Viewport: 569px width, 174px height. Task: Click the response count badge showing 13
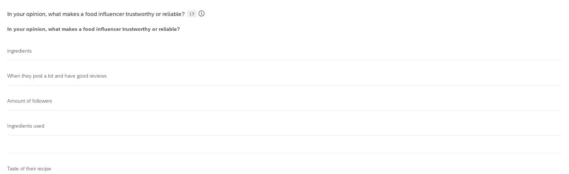pos(192,14)
